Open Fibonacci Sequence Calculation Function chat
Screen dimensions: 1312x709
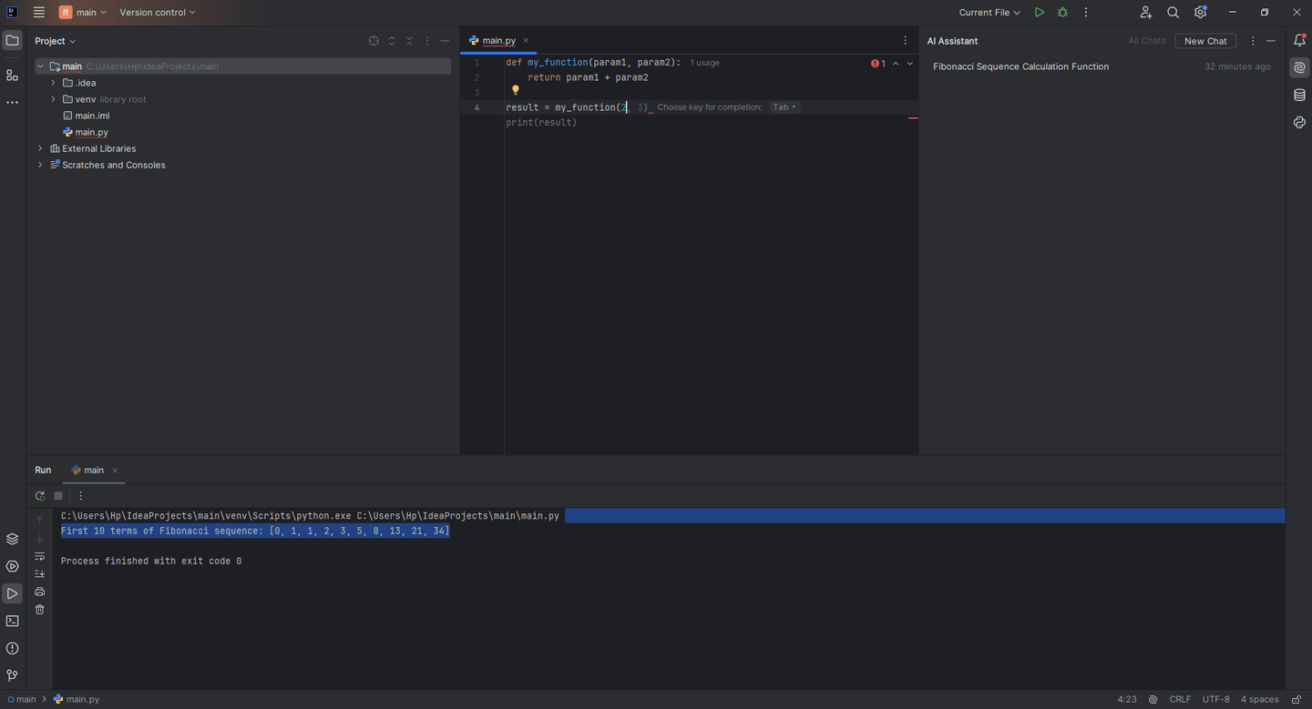(x=1102, y=66)
